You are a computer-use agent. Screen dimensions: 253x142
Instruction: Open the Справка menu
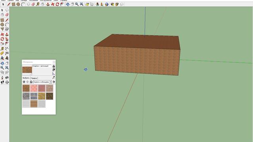pyautogui.click(x=63, y=0)
